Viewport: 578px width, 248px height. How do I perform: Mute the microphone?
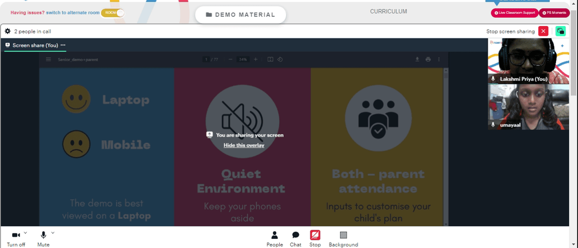pyautogui.click(x=43, y=239)
